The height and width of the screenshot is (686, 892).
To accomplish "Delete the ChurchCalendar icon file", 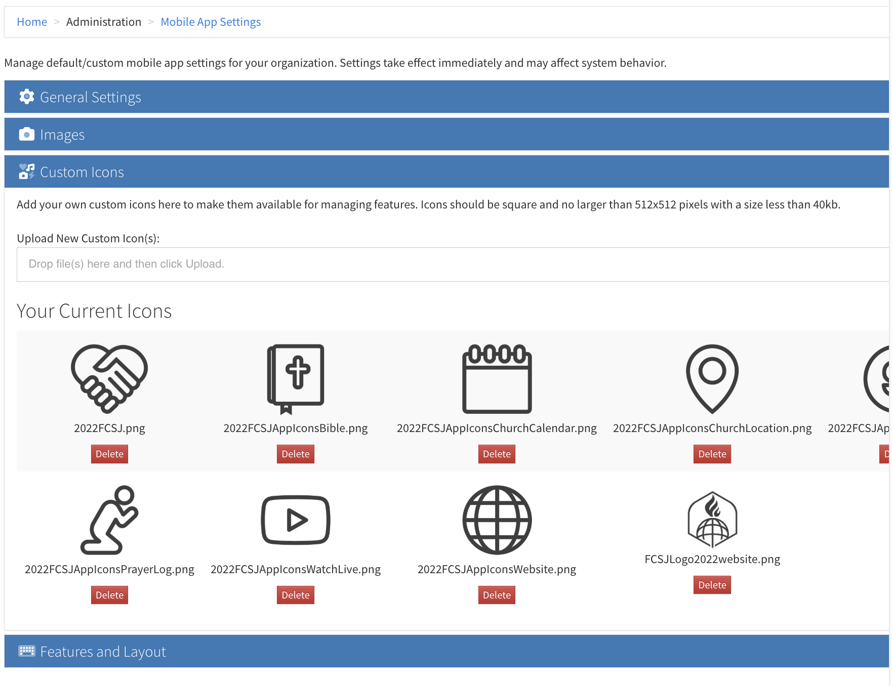I will click(x=497, y=454).
